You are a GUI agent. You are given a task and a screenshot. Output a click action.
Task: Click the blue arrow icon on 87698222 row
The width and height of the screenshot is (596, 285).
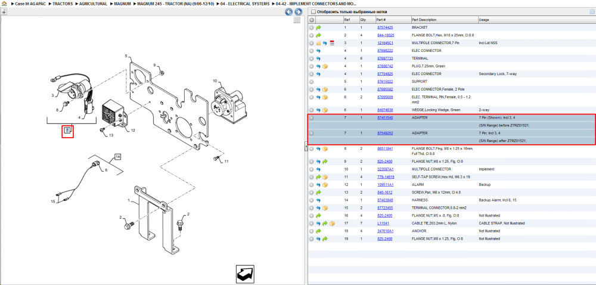[318, 51]
